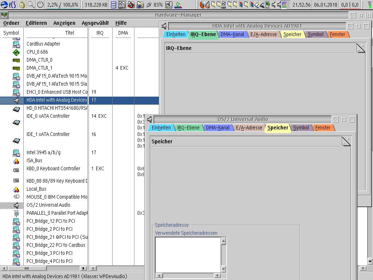Open the Ordner menu
Image resolution: width=373 pixels, height=280 pixels.
[11, 23]
